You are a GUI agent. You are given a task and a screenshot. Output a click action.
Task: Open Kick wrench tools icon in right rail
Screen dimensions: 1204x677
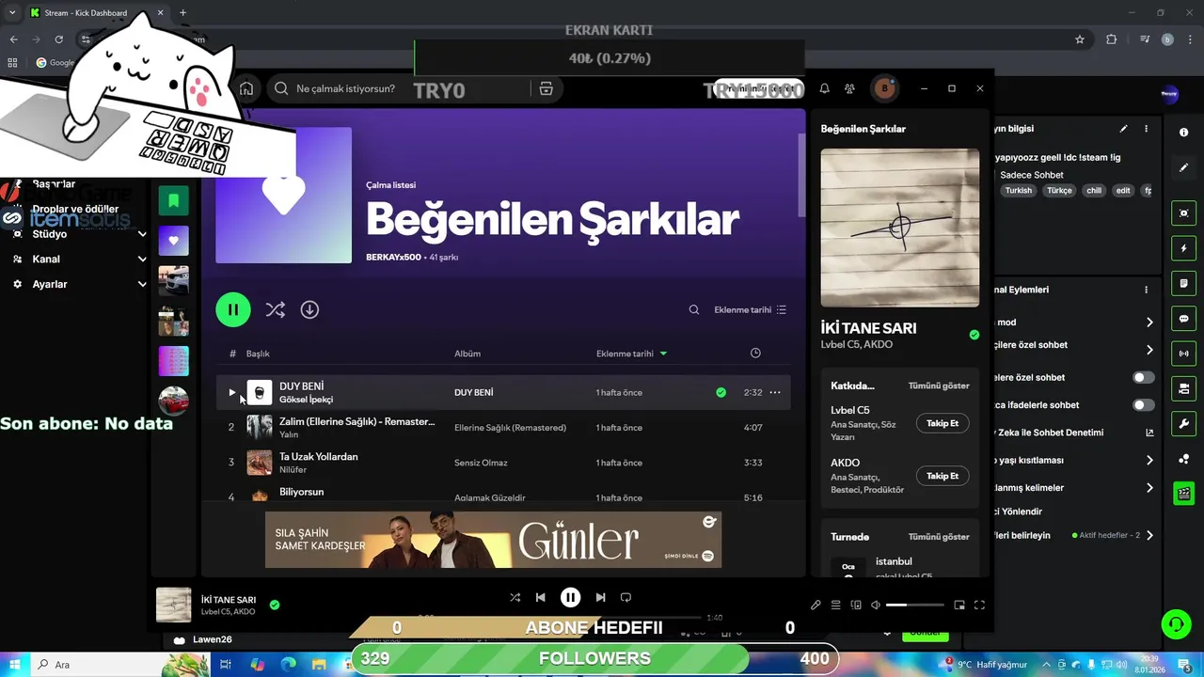[1184, 424]
